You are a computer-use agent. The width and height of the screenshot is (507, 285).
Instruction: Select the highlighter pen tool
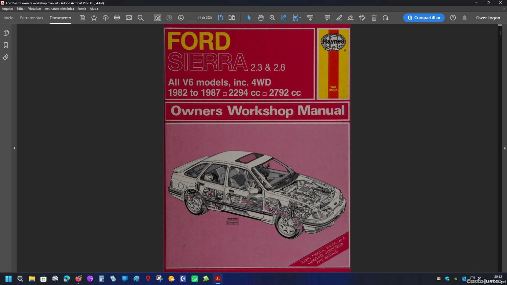point(339,18)
